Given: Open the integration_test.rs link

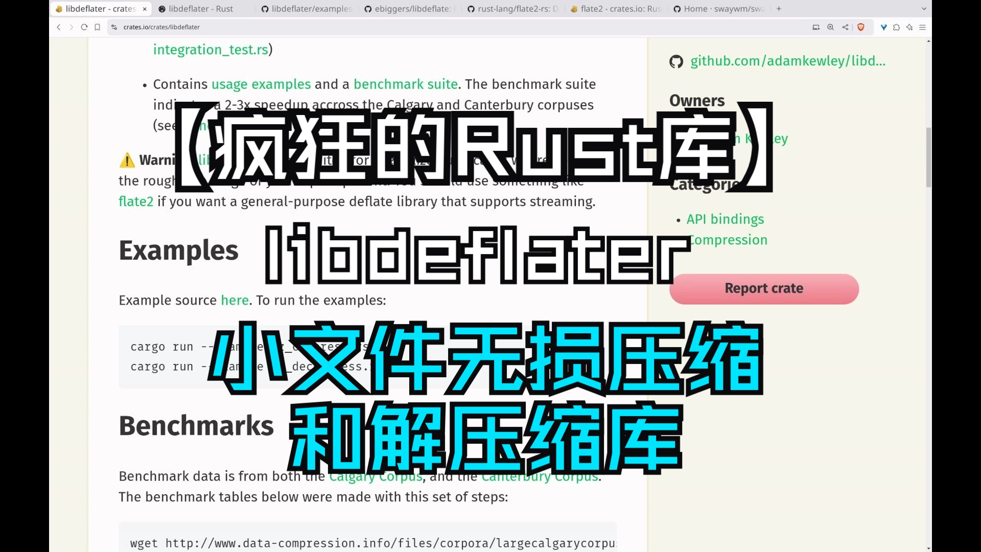Looking at the screenshot, I should click(211, 50).
